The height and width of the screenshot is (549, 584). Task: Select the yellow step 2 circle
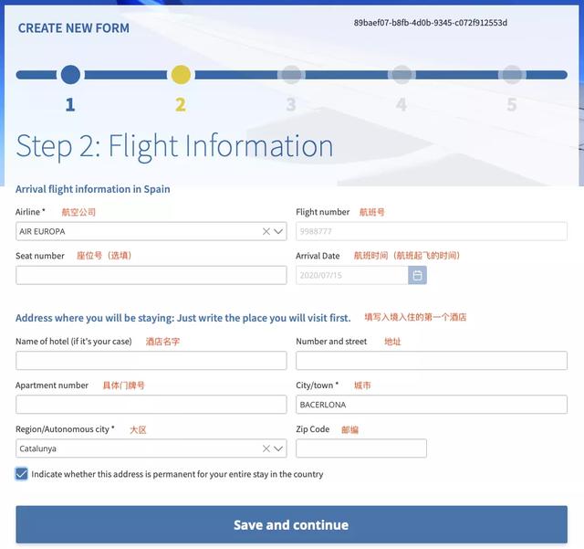(181, 75)
